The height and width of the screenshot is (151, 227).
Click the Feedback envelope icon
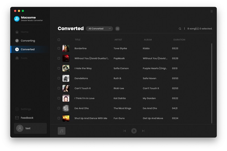pyautogui.click(x=17, y=118)
